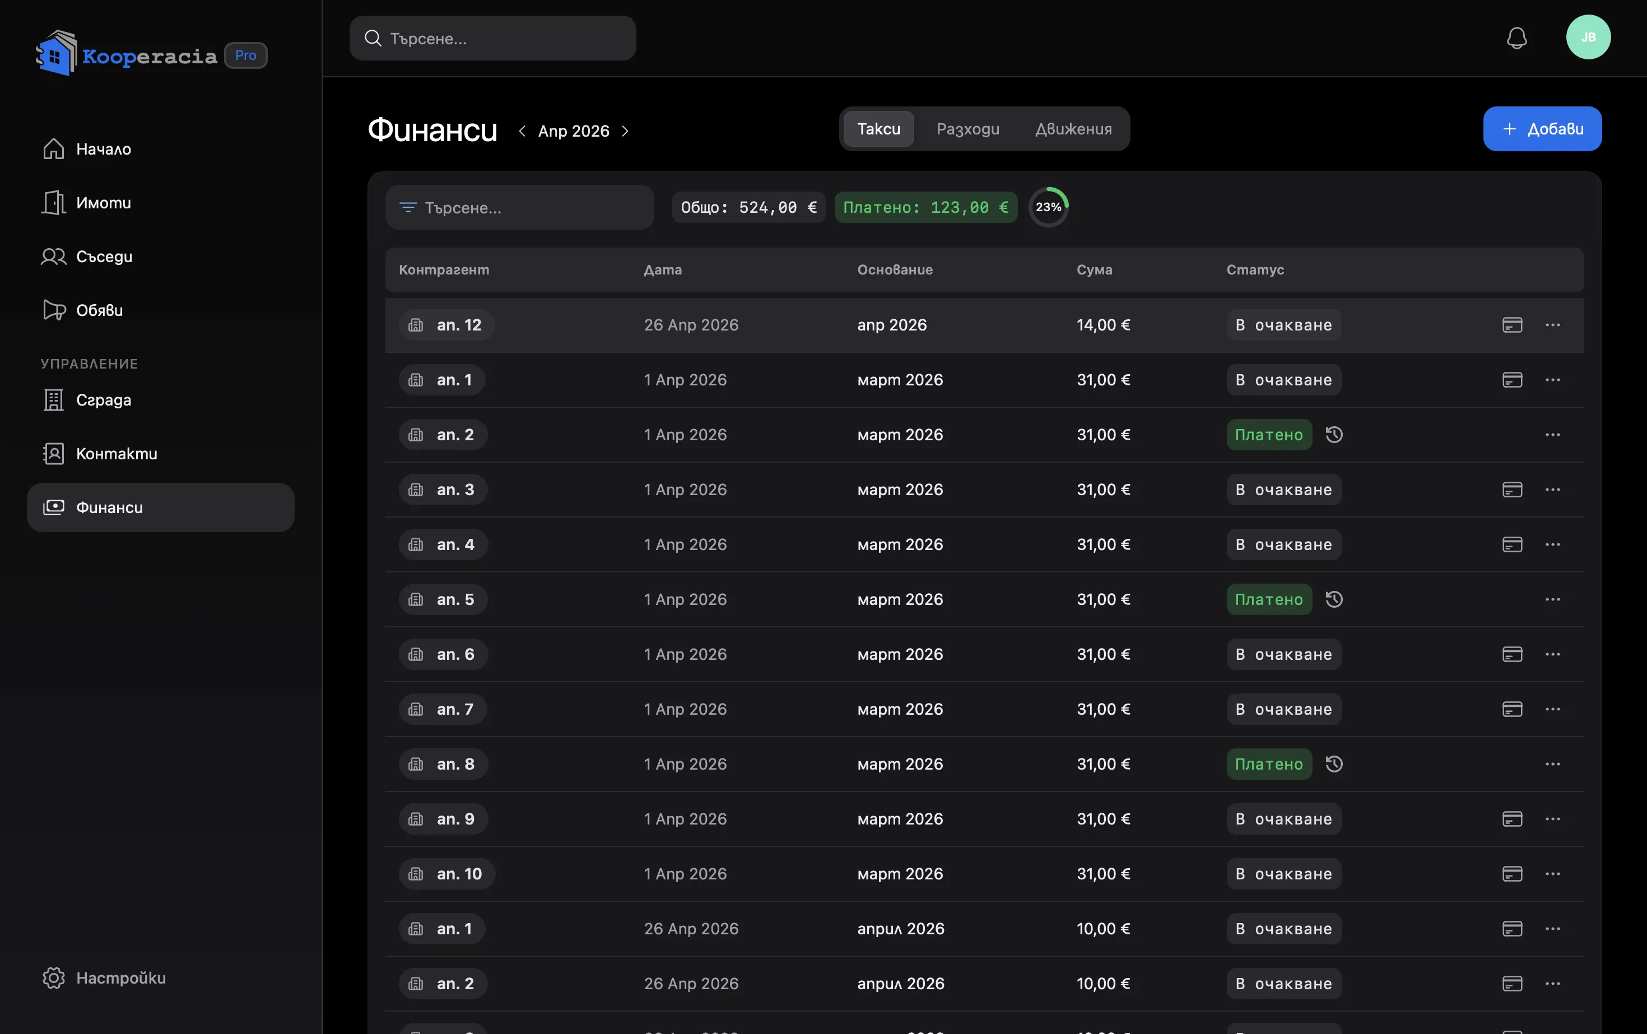Click the Платено 123,00 € badge
1647x1034 pixels.
tap(925, 207)
